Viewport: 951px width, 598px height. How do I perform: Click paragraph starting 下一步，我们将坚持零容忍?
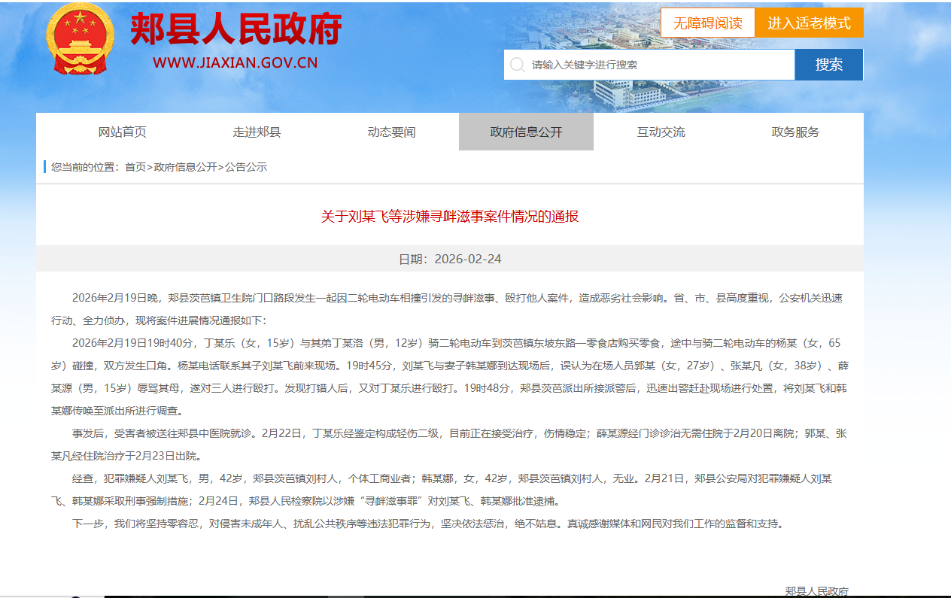(x=428, y=524)
